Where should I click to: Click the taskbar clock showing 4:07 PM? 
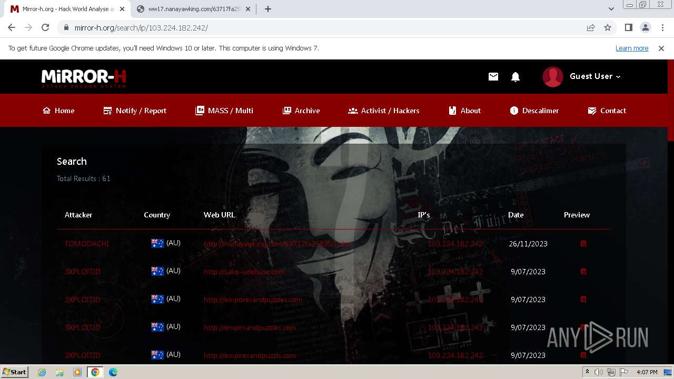(x=647, y=372)
